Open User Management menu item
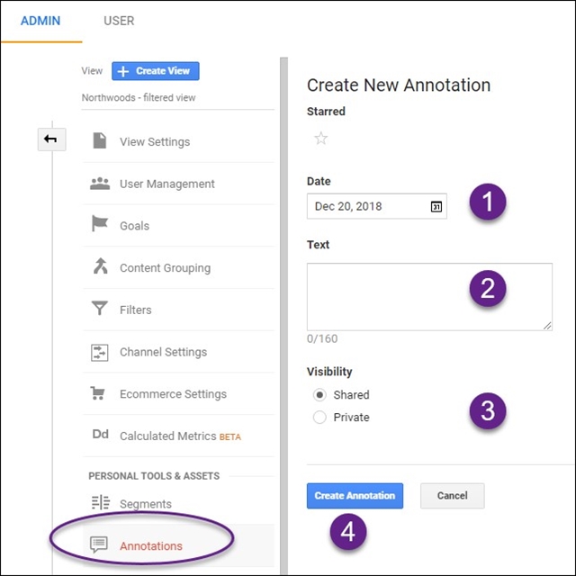Screen dimensions: 576x576 pos(179,184)
